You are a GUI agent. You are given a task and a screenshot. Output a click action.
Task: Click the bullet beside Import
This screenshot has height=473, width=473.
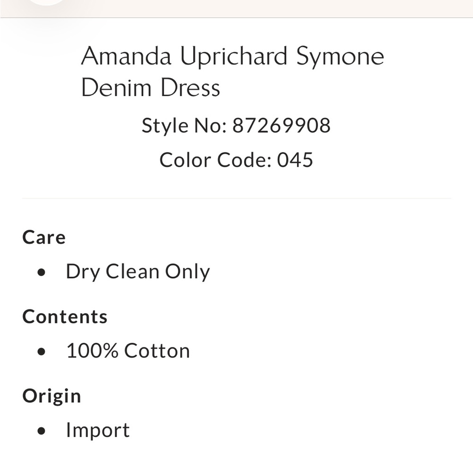43,431
